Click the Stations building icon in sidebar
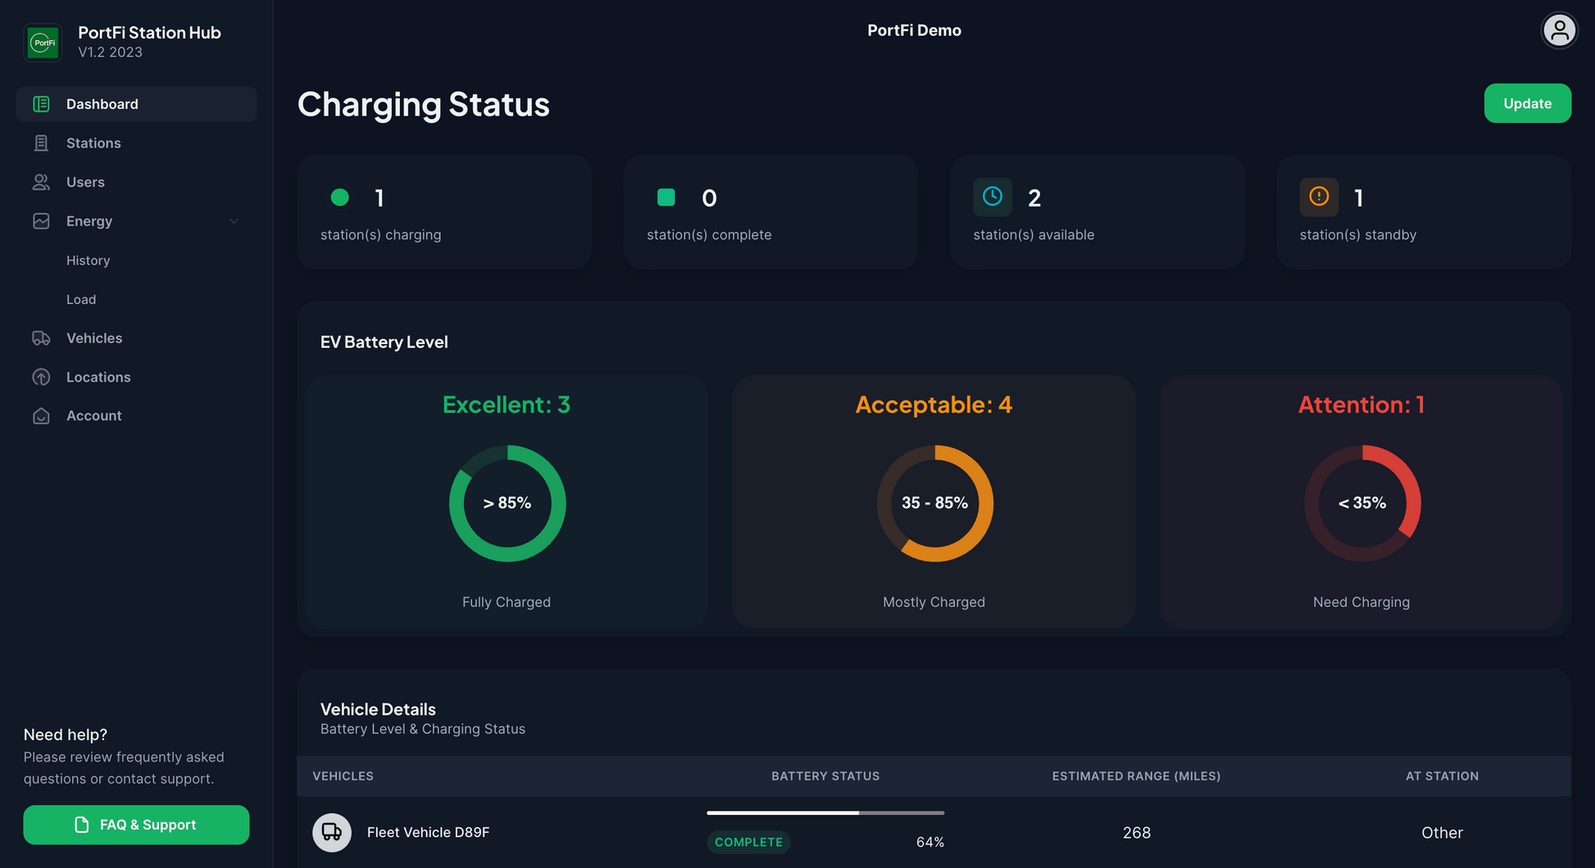Viewport: 1595px width, 868px height. click(41, 143)
